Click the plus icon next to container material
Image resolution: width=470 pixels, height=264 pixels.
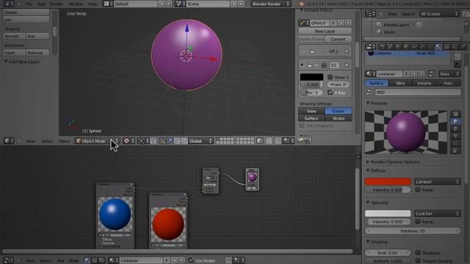coord(414,73)
